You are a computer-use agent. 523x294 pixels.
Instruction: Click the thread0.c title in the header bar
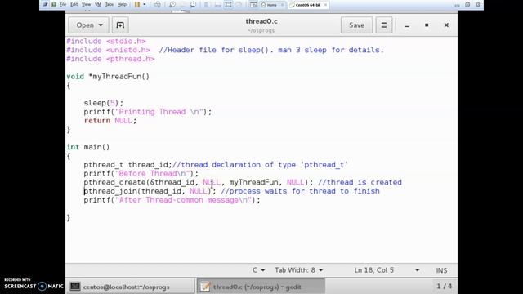[261, 21]
